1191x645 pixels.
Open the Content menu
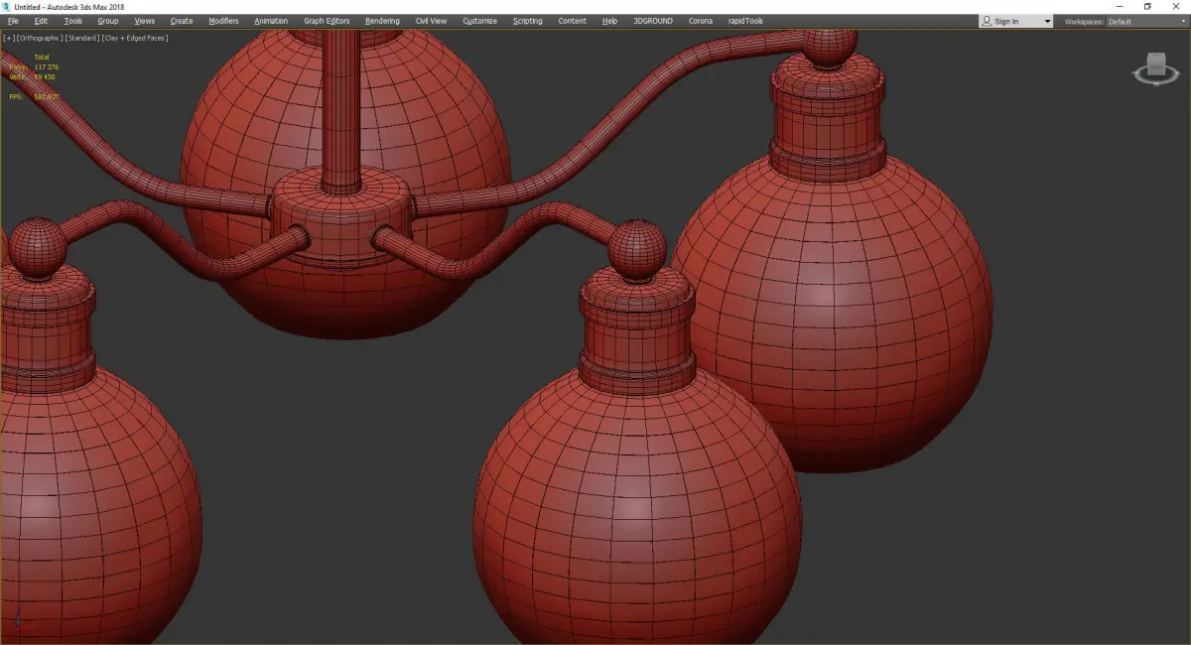pyautogui.click(x=572, y=21)
